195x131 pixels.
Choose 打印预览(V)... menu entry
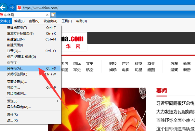(30, 93)
